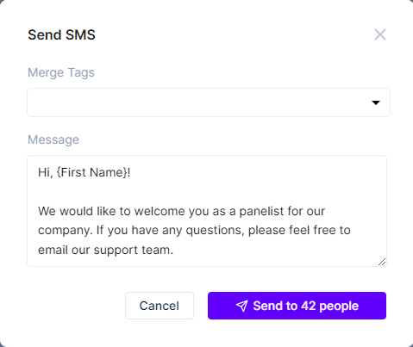Click the Send SMS dialog title

click(61, 34)
